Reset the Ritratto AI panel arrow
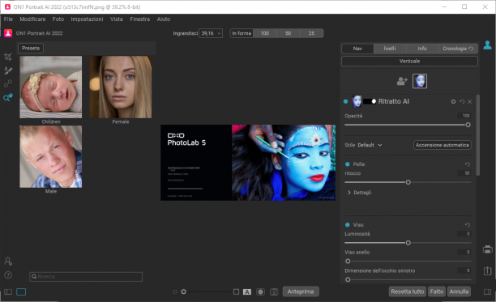Image resolution: width=496 pixels, height=302 pixels. point(462,102)
